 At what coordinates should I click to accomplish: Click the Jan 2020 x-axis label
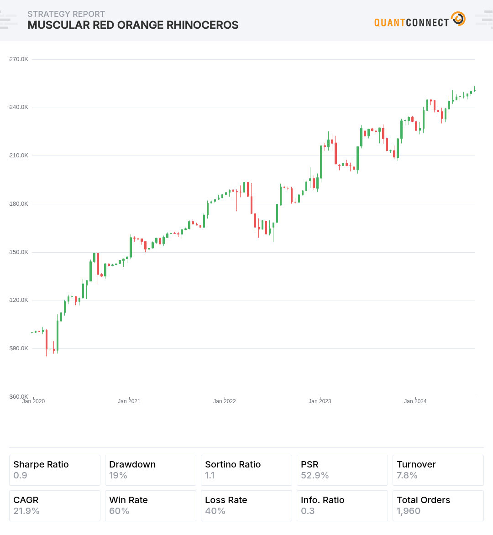34,401
